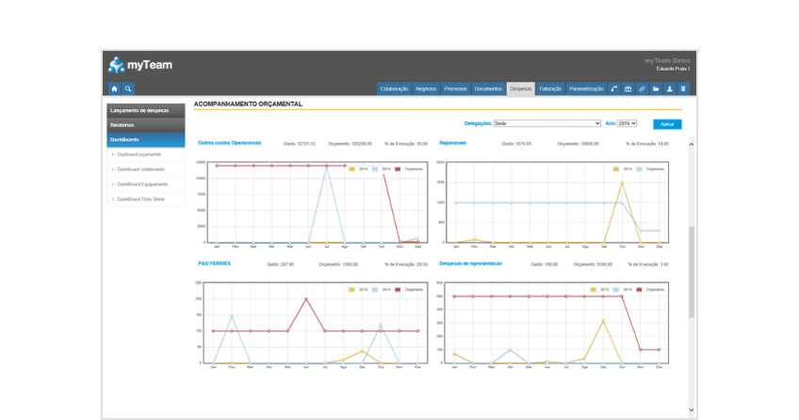
Task: Toggle the 2013 series in the P&O FERRIES legend
Action: point(354,289)
